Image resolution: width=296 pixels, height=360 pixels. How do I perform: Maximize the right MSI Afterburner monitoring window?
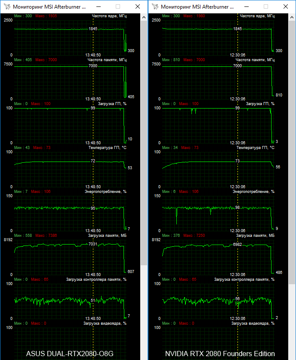click(x=266, y=6)
